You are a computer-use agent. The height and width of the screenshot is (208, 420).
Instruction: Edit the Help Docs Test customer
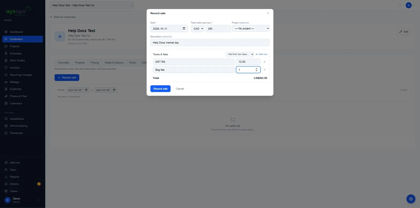pyautogui.click(x=404, y=32)
